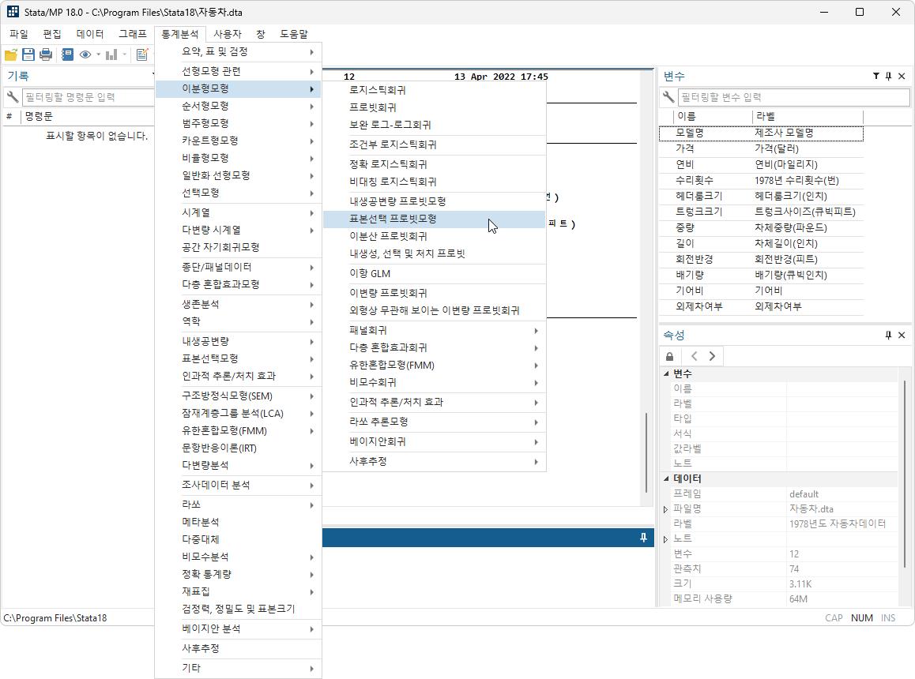The width and height of the screenshot is (915, 679).
Task: Open the 파일 menu
Action: (19, 34)
